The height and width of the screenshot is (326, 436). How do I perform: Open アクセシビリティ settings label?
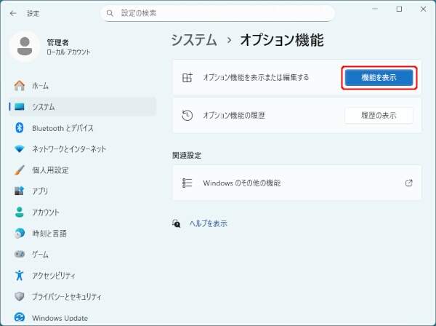[x=53, y=275]
